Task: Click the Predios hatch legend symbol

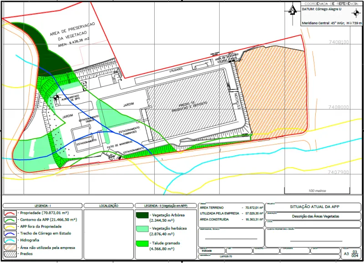Action: point(9,254)
